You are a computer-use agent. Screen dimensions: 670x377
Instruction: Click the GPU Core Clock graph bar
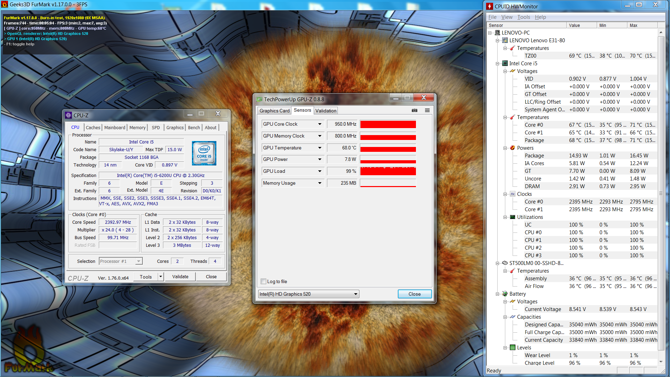(388, 124)
